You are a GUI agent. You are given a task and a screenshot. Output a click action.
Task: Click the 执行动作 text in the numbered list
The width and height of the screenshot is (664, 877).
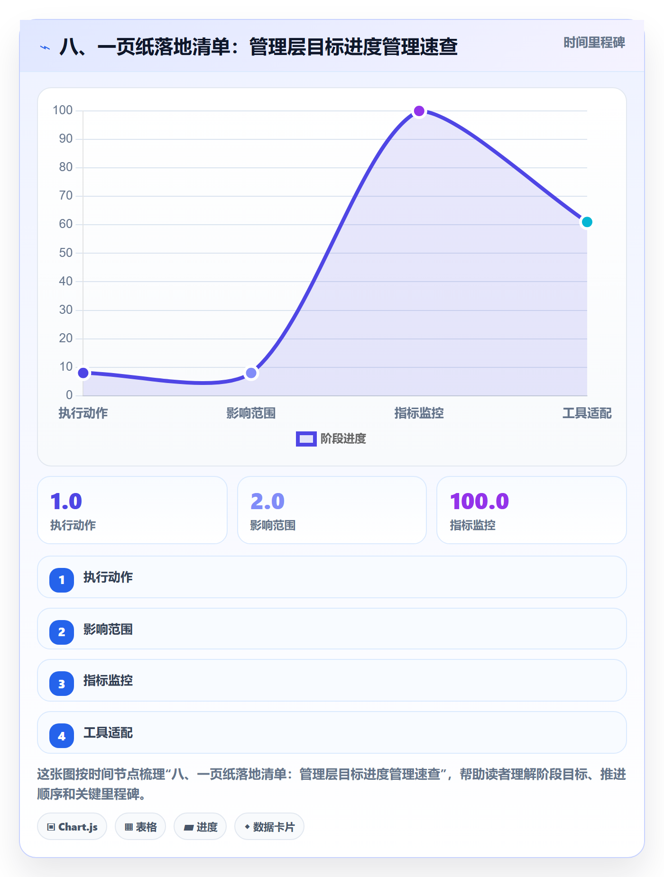108,577
